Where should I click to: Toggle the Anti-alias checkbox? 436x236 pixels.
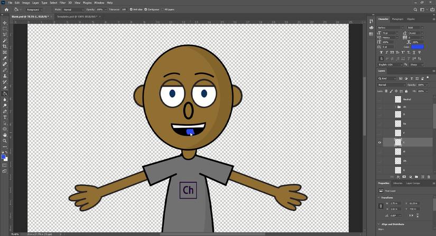tap(132, 10)
